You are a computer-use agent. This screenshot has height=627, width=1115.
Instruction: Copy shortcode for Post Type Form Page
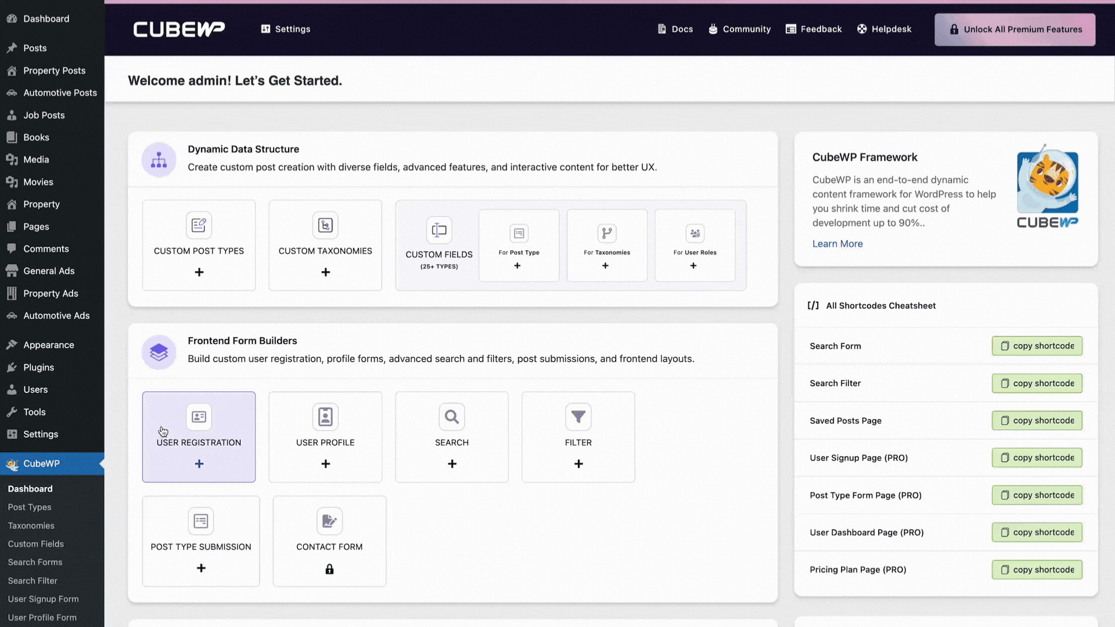[1037, 495]
